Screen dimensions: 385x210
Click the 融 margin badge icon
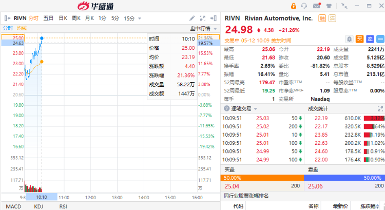[x=322, y=18]
